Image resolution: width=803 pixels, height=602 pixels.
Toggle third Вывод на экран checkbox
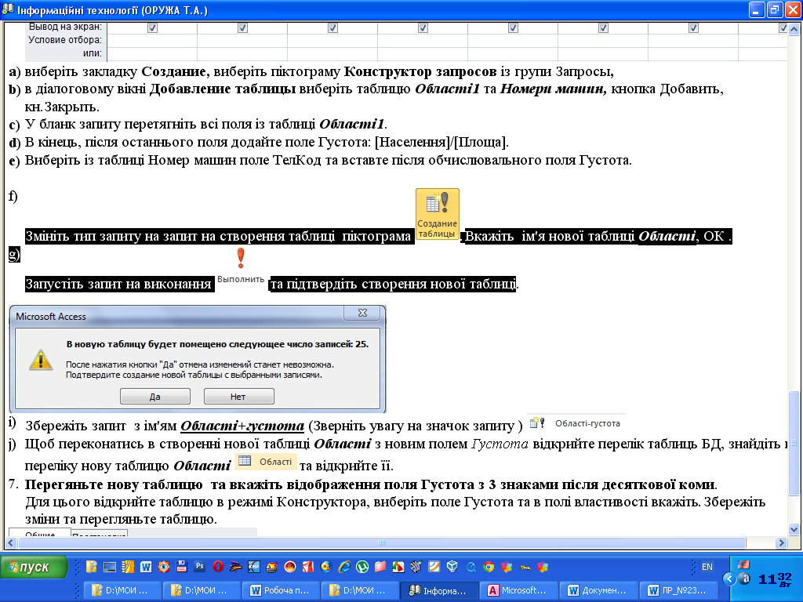coord(332,27)
